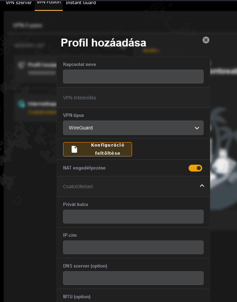Click the blurred teal globe icon
The height and width of the screenshot is (302, 237).
[21, 104]
